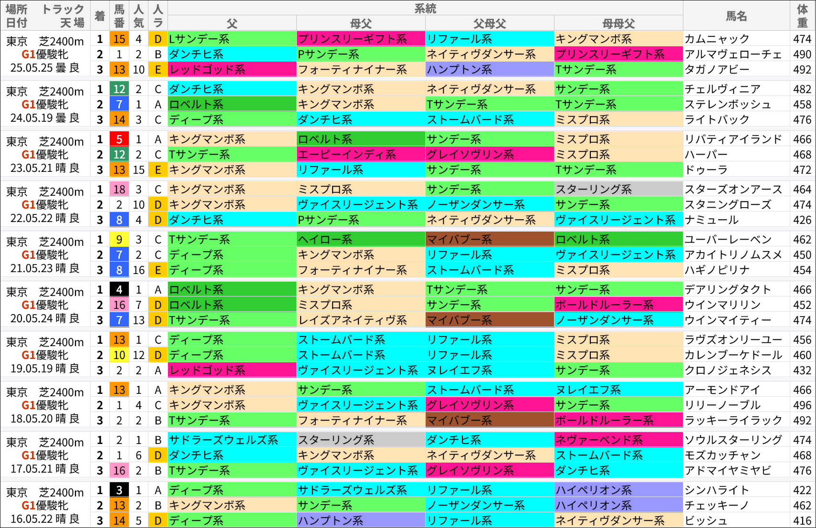Click horse number 18 for スターズオンアース
Screen dimensions: 816x528
[x=119, y=190]
